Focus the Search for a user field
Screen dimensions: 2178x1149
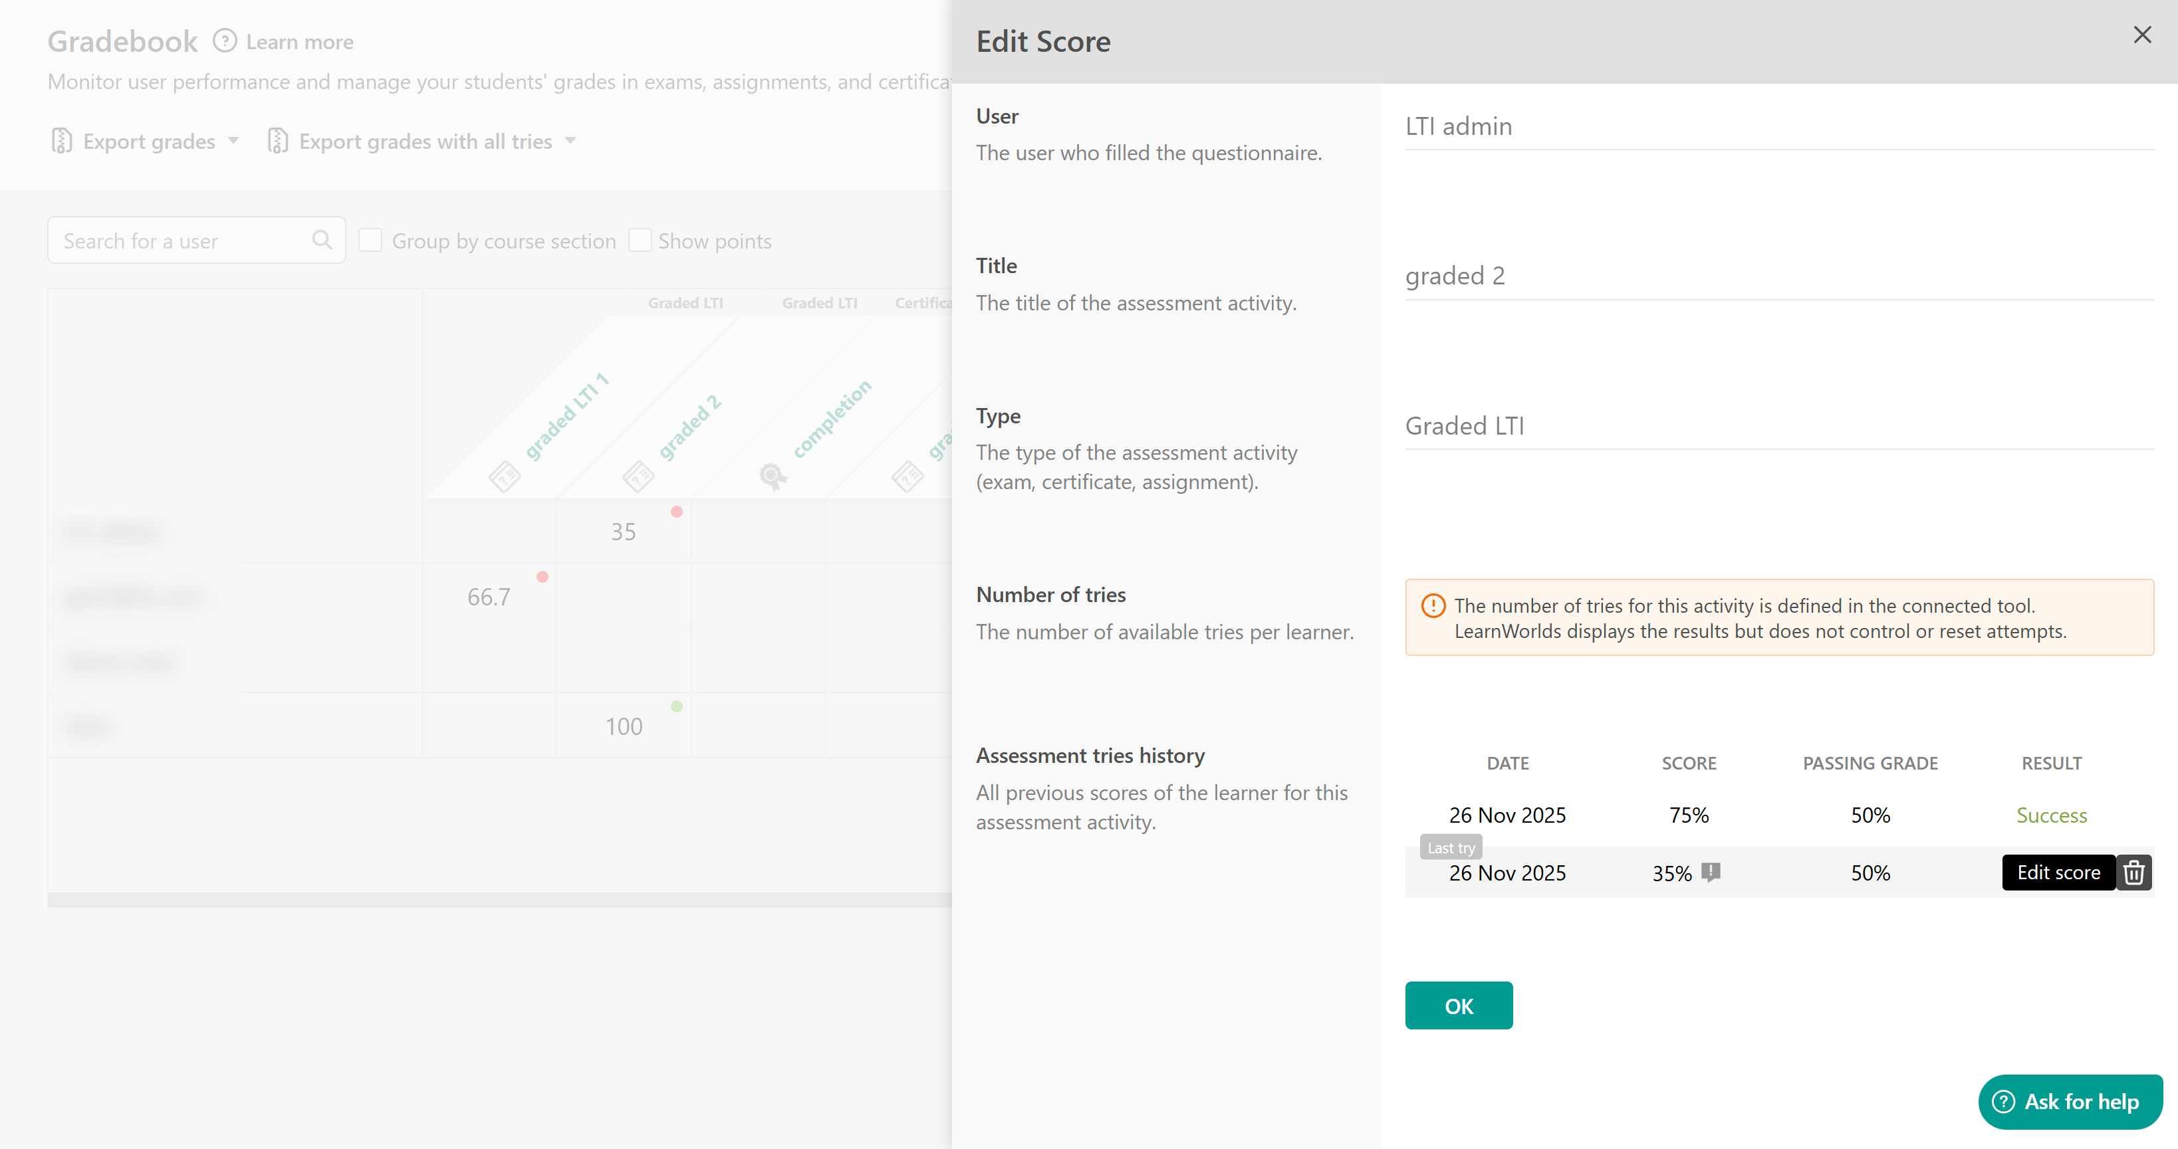click(x=181, y=241)
